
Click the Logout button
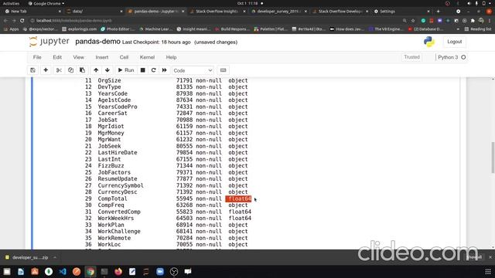pos(455,42)
